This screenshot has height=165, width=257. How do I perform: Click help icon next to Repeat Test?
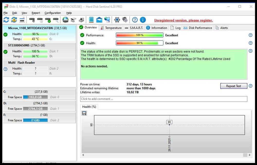pyautogui.click(x=250, y=86)
